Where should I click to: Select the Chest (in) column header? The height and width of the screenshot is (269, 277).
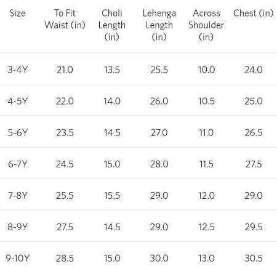(x=254, y=14)
